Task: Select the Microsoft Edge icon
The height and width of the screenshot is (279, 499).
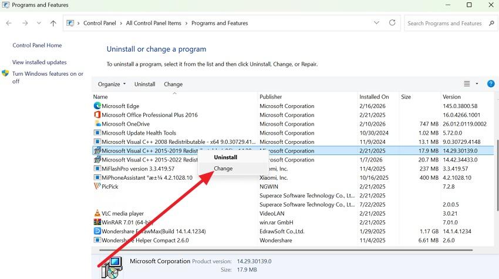Action: pyautogui.click(x=97, y=105)
